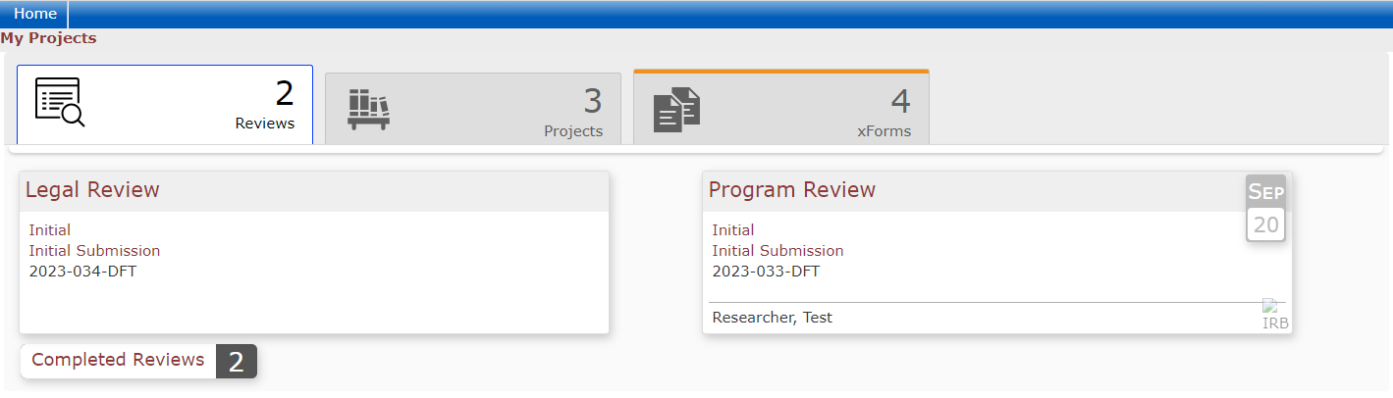
Task: Click Initial Submission in Legal Review card
Action: coord(94,251)
